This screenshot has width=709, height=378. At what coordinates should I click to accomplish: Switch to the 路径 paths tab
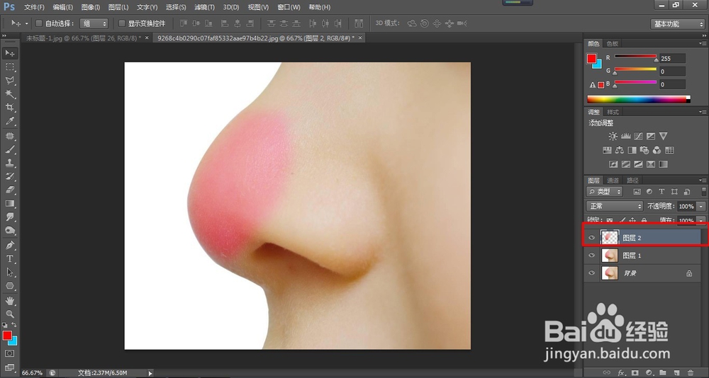tap(632, 181)
